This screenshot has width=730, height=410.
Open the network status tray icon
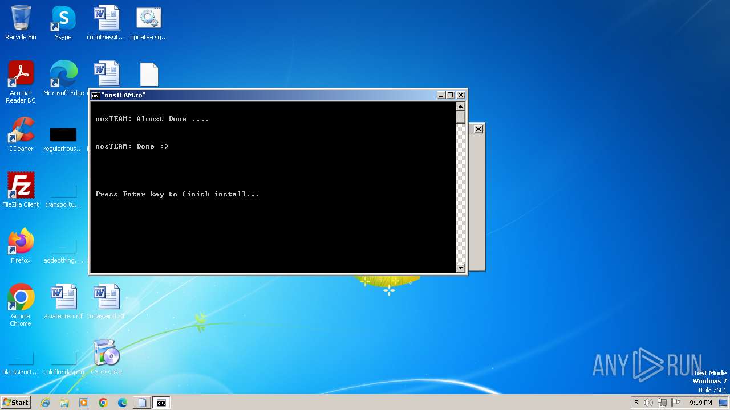662,403
